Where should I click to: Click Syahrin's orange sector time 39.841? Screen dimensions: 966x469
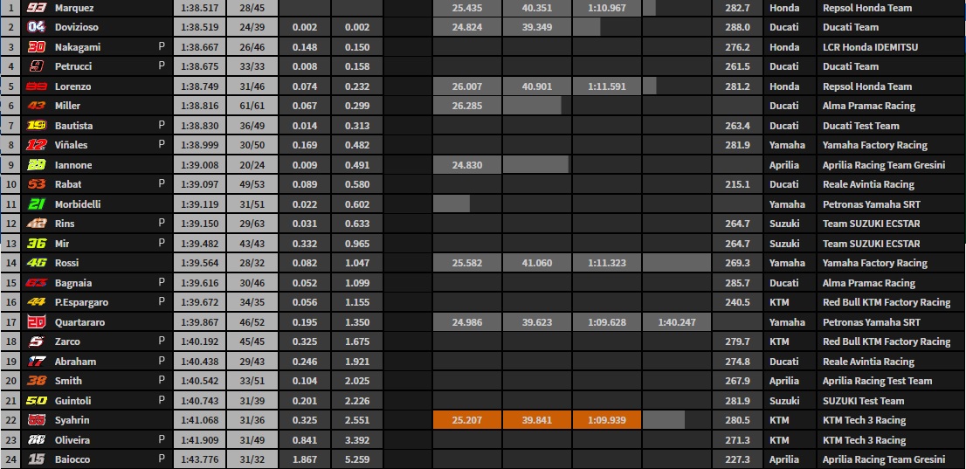536,420
